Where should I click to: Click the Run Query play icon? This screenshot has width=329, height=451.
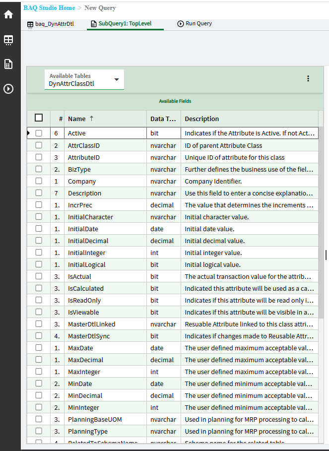181,23
